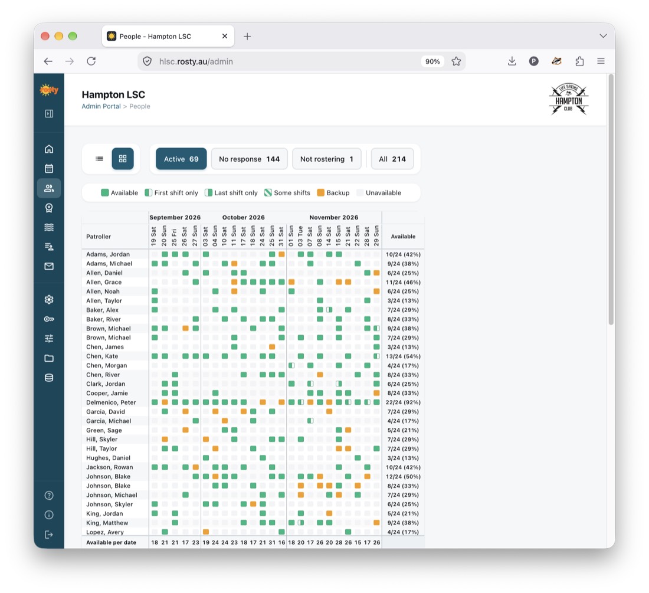Open help question mark icon
This screenshot has width=649, height=593.
click(x=49, y=495)
